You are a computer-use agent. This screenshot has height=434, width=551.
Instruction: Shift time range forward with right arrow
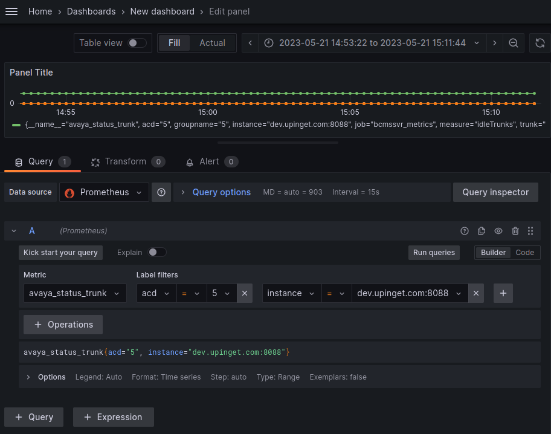[x=494, y=43]
